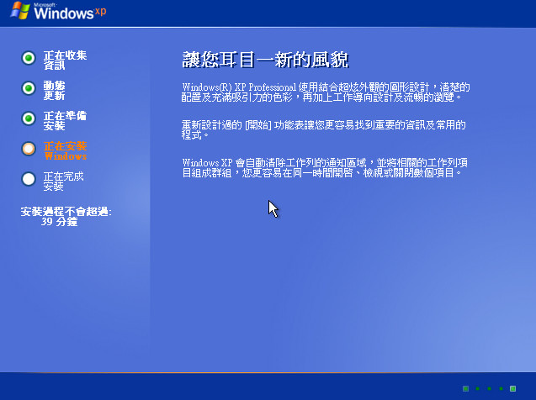Click the orange indicator beside 正在安裝 Windows
536x400 pixels.
coord(29,149)
